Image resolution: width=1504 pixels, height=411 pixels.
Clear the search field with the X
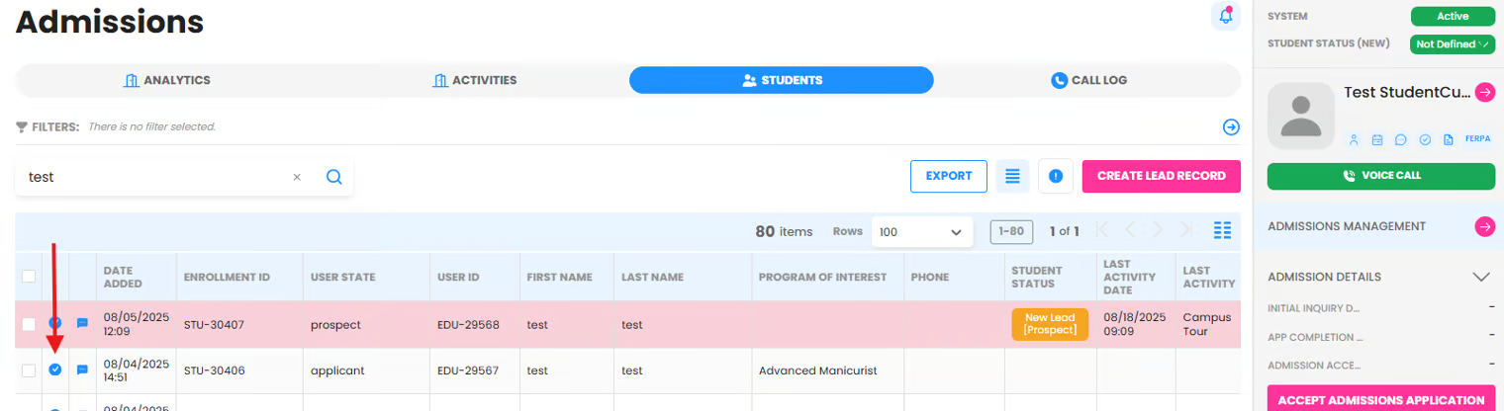[x=297, y=177]
